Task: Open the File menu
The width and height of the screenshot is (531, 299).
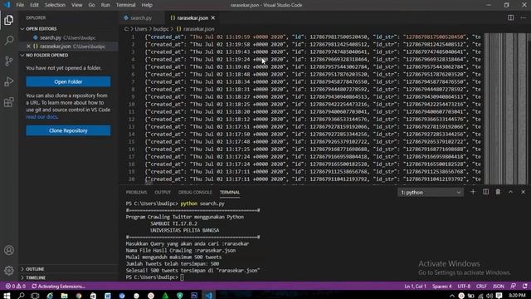Action: coord(20,5)
